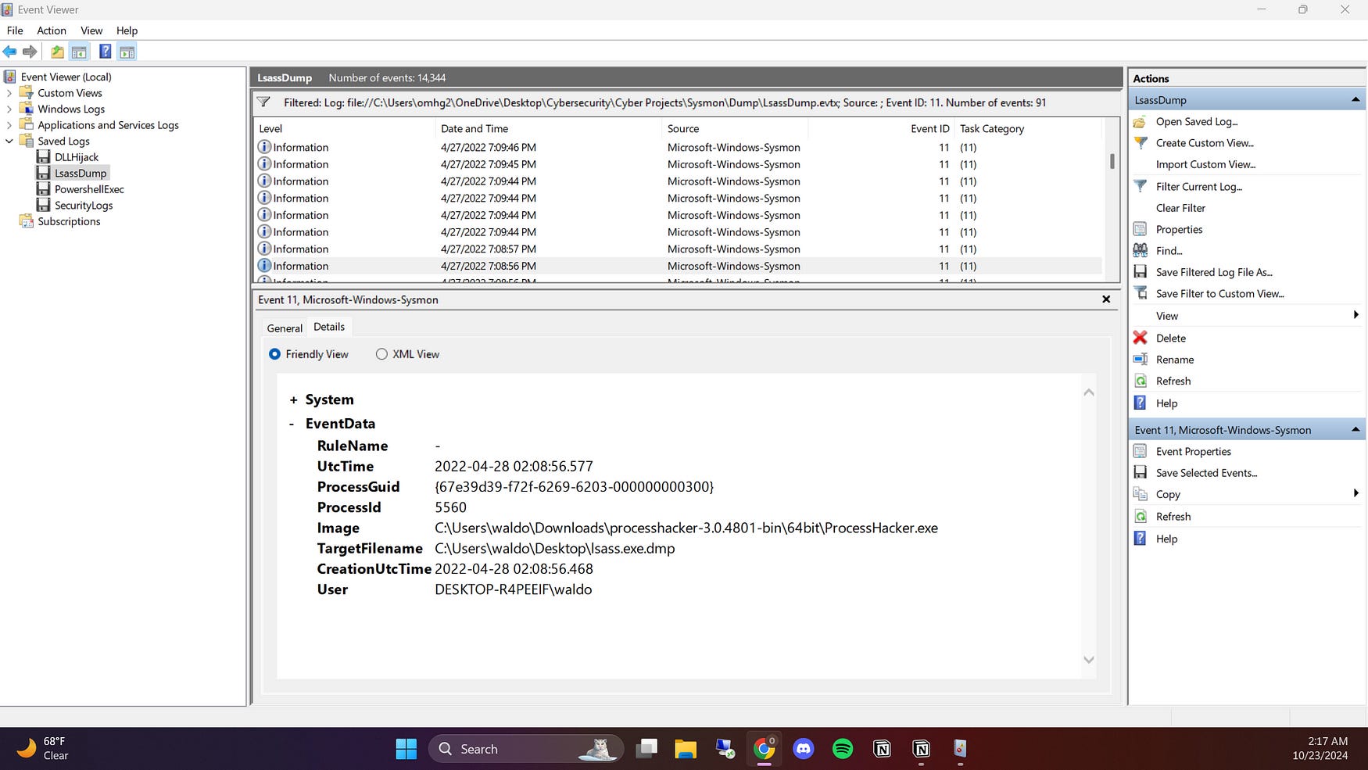
Task: Expand Applications and Services Logs node
Action: pos(9,125)
